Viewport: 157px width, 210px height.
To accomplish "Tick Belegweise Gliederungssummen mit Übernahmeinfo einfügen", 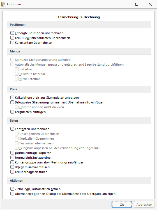I will [x=12, y=102].
